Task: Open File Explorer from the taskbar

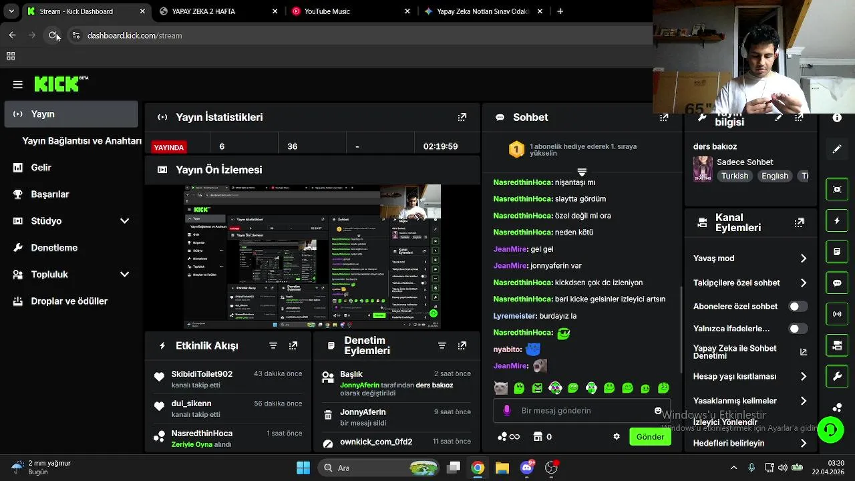Action: tap(502, 468)
